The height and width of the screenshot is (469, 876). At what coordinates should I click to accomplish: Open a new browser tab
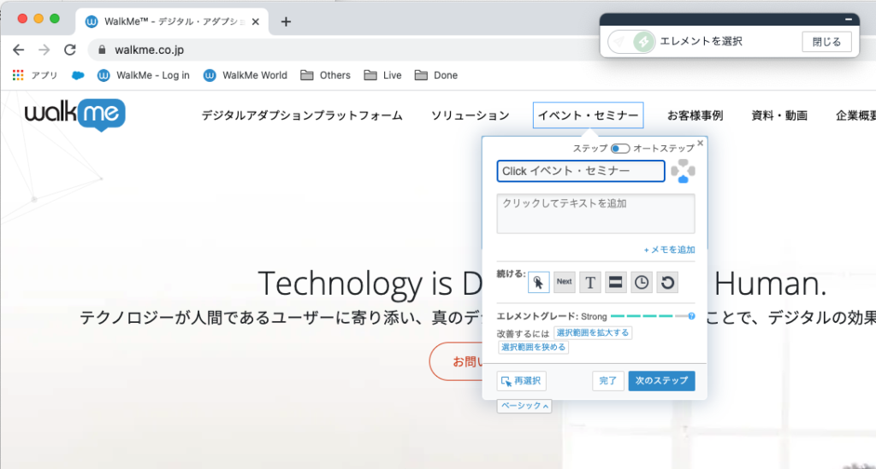(x=286, y=21)
